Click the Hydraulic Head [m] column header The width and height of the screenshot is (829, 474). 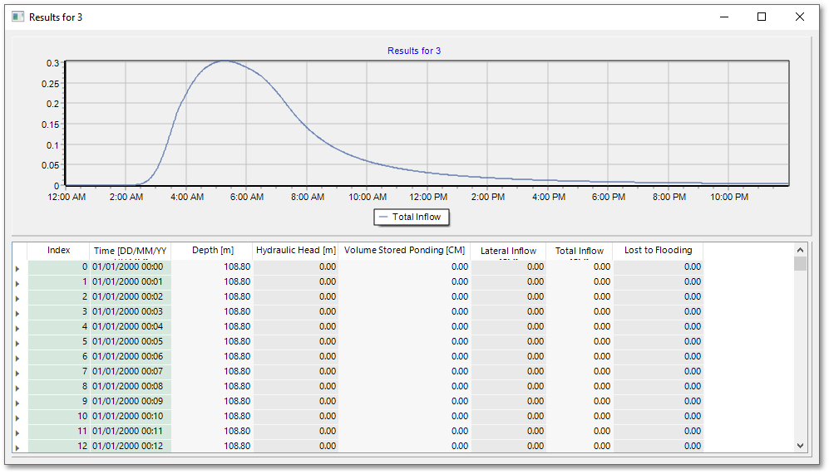[295, 251]
